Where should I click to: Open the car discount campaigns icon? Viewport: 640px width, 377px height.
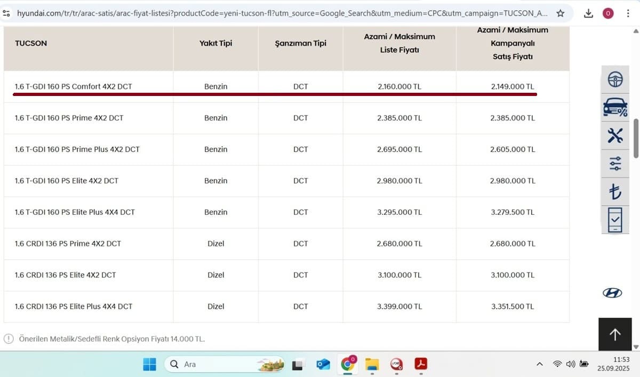[615, 107]
